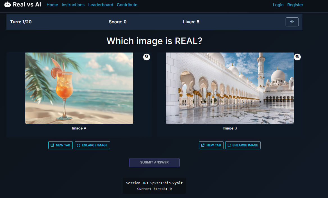Screen dimensions: 328x198
Task: Click the Real vs AI site title
Action: point(27,4)
